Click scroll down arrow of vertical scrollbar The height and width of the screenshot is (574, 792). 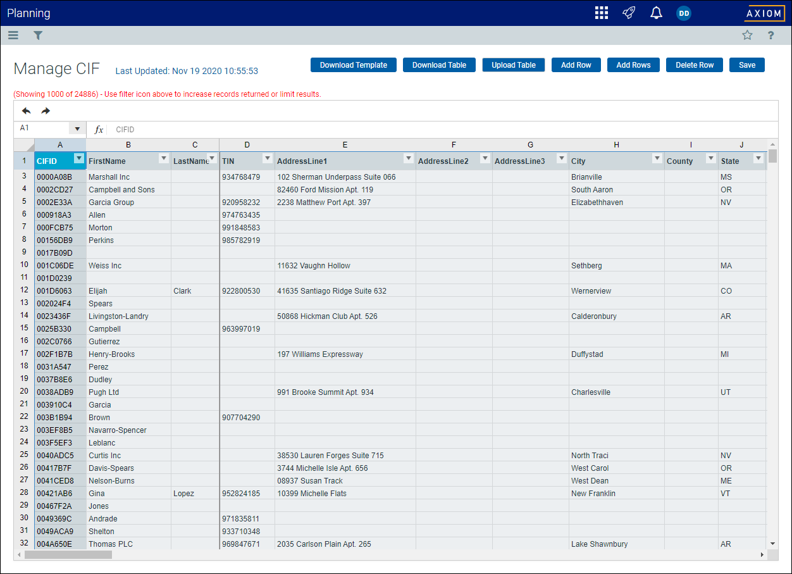click(772, 544)
